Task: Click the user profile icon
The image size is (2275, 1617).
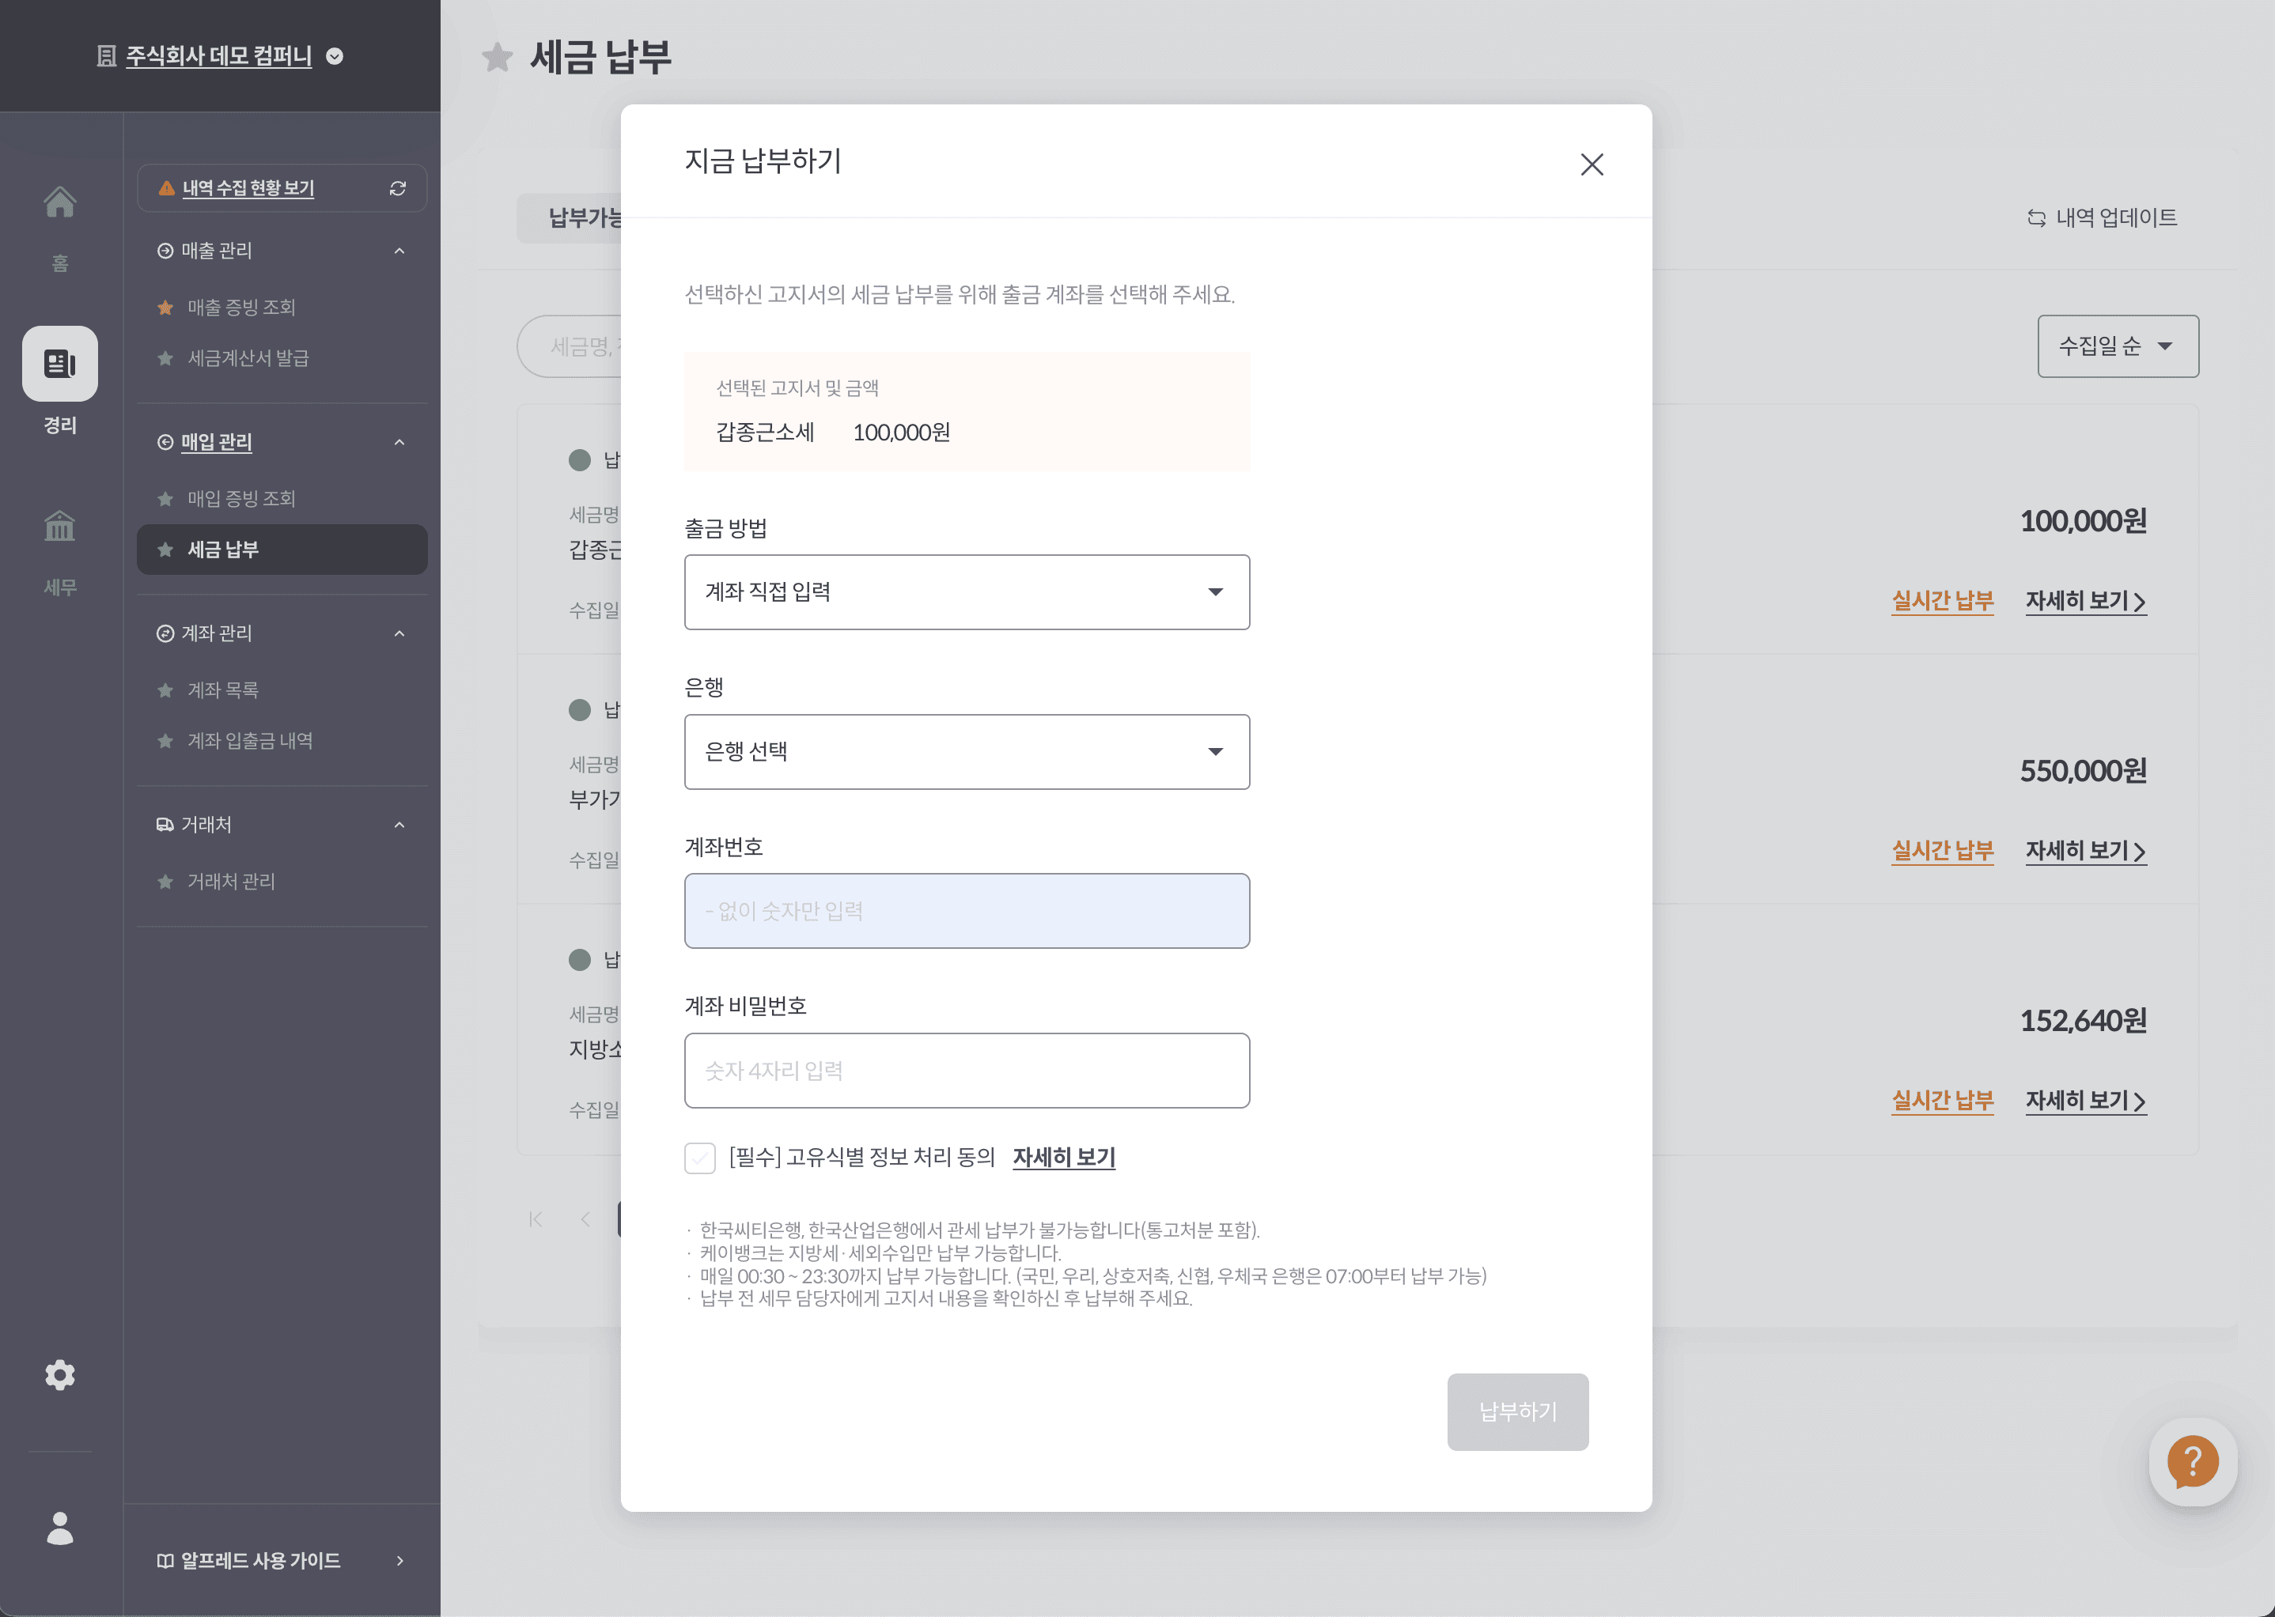Action: [x=60, y=1528]
